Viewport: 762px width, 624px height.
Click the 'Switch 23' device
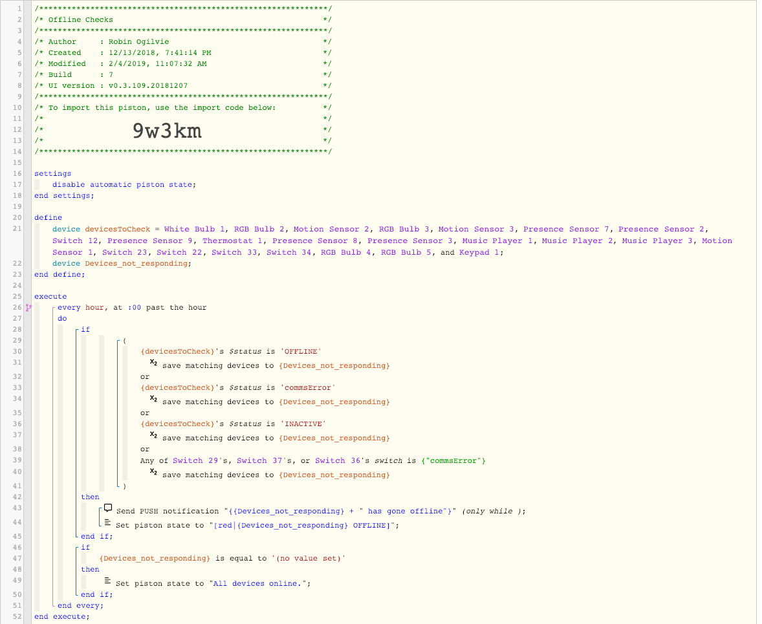tap(124, 253)
